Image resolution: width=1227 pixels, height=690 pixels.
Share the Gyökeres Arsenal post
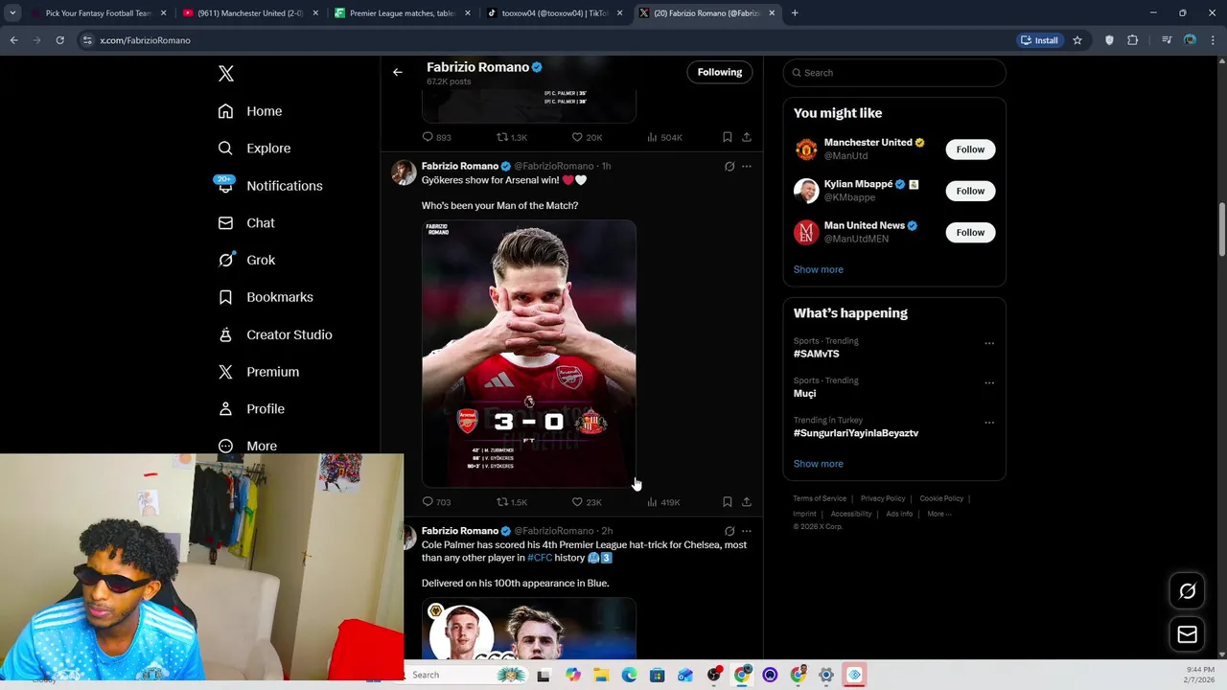[x=747, y=502]
